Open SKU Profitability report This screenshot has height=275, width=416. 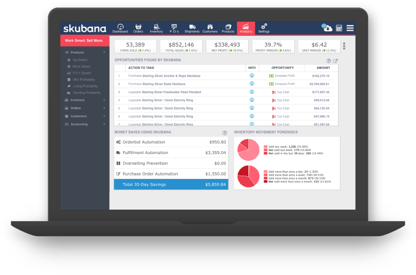pos(84,80)
